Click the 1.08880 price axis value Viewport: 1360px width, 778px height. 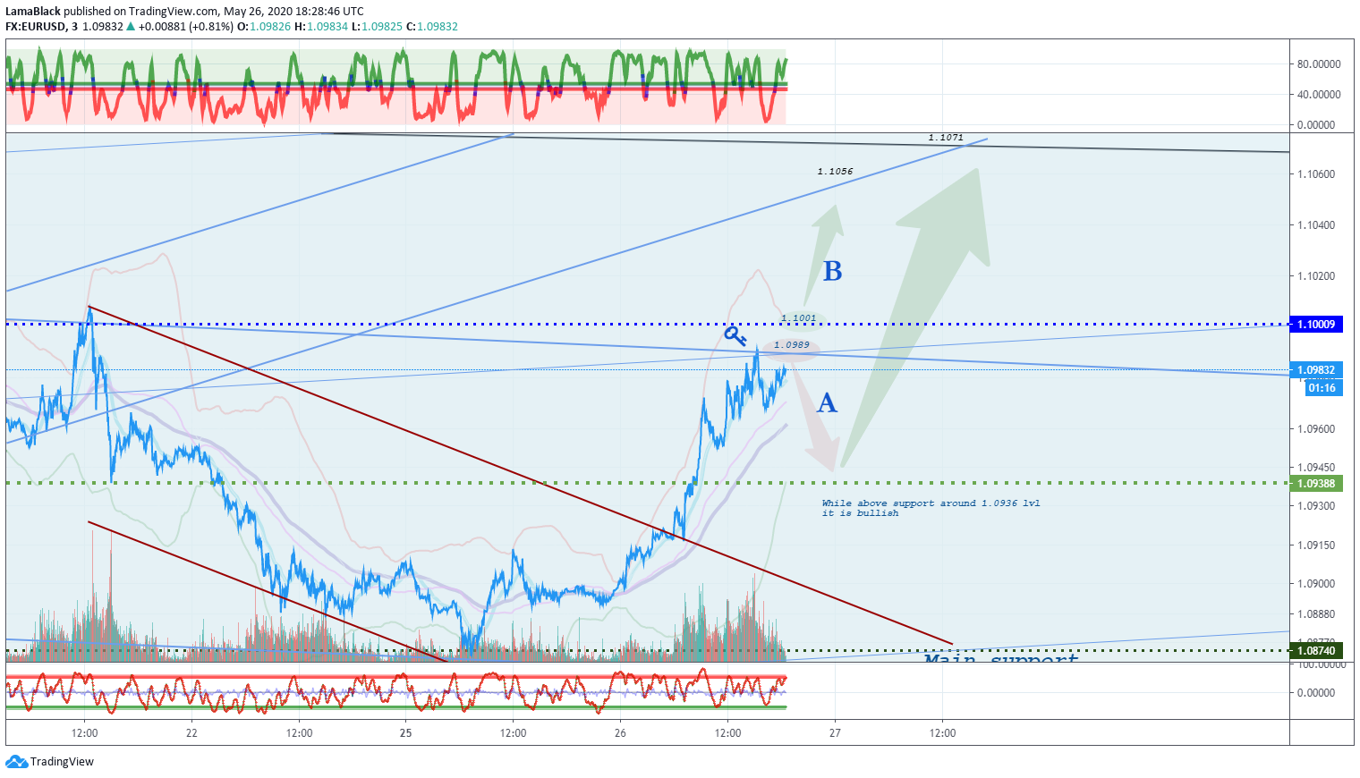point(1316,614)
